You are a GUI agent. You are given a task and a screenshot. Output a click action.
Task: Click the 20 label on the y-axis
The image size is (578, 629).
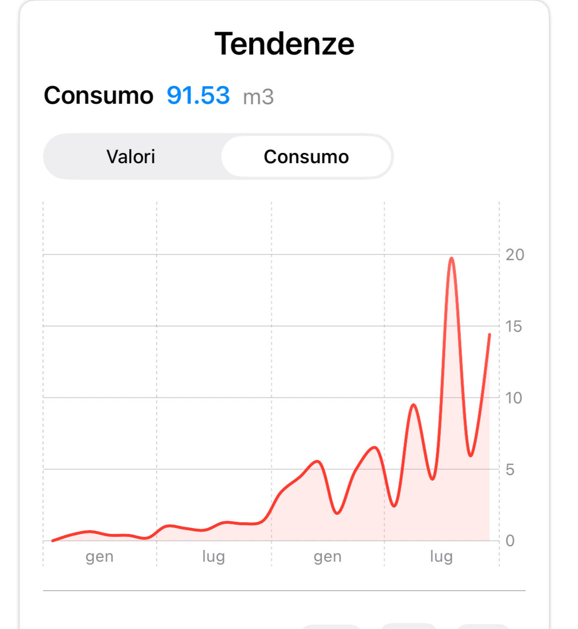[515, 254]
